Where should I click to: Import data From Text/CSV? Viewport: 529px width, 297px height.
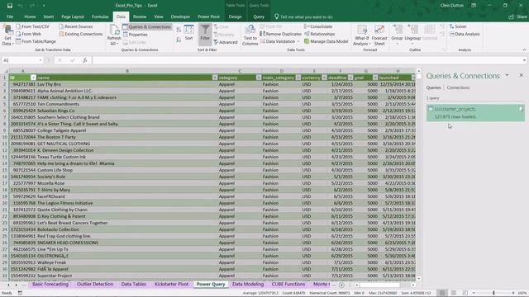pyautogui.click(x=33, y=26)
